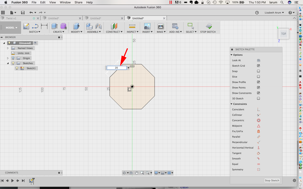Expand the Named Views tree node

[x=8, y=48]
